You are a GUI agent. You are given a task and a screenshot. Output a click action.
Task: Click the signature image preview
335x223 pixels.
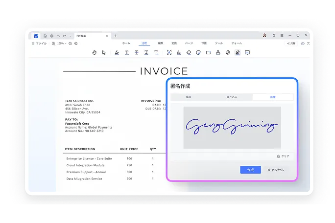click(232, 128)
